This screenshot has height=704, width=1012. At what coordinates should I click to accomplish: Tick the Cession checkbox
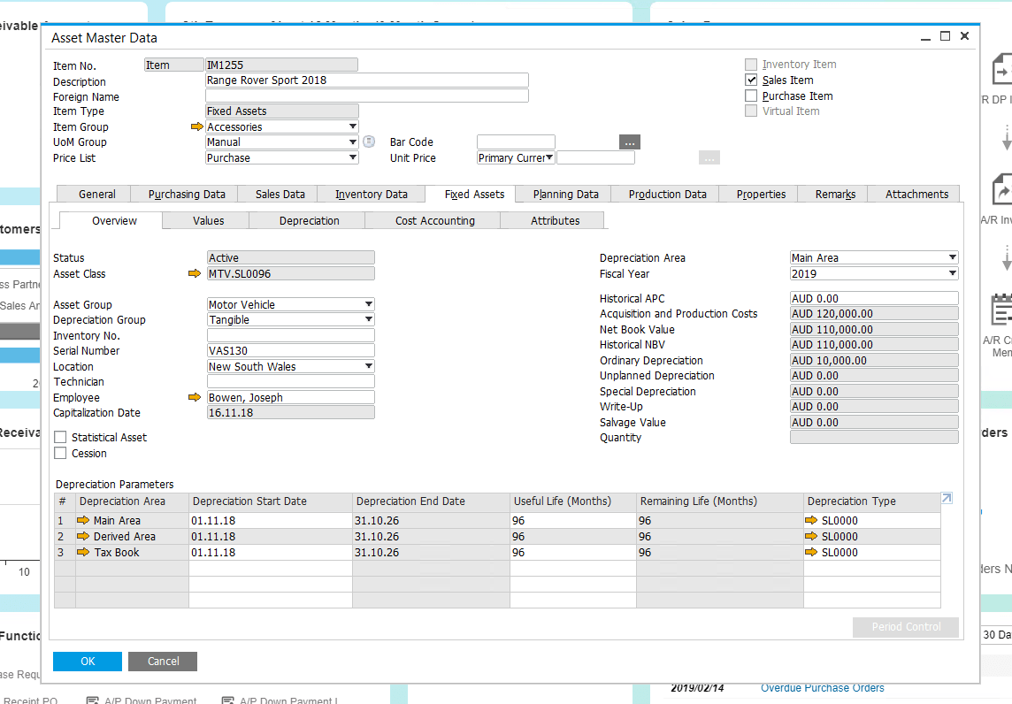(61, 454)
